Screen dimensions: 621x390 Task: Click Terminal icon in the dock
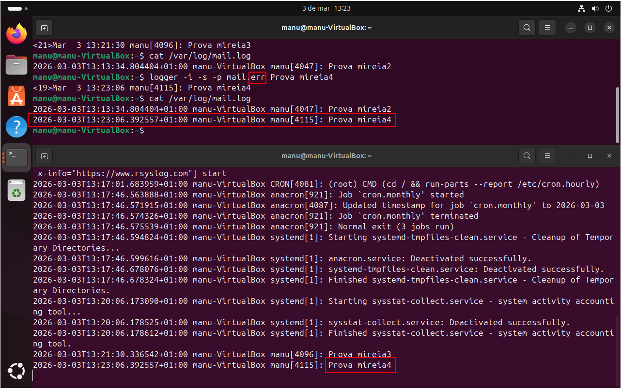(x=16, y=158)
